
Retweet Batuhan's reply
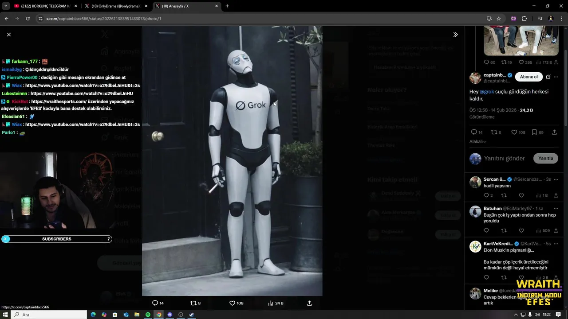click(x=504, y=230)
